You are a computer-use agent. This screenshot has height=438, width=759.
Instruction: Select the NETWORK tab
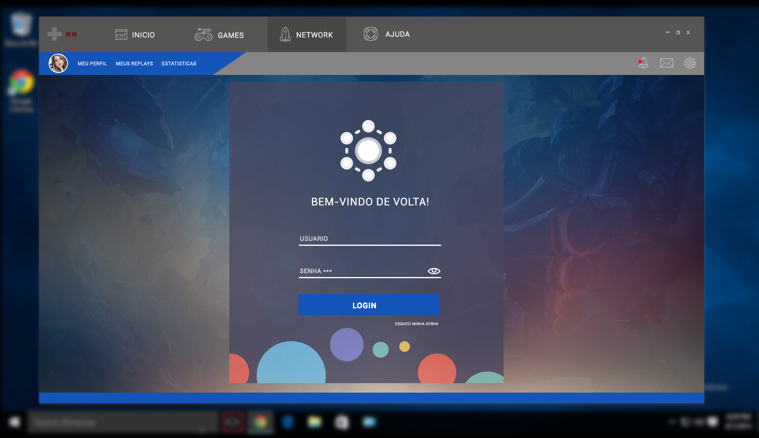pyautogui.click(x=306, y=35)
